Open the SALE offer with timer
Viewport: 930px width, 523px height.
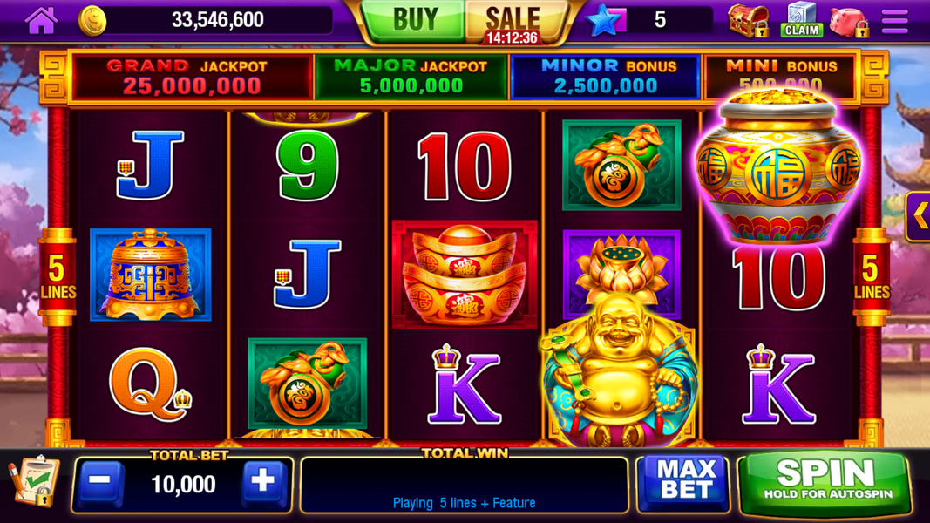pos(513,23)
